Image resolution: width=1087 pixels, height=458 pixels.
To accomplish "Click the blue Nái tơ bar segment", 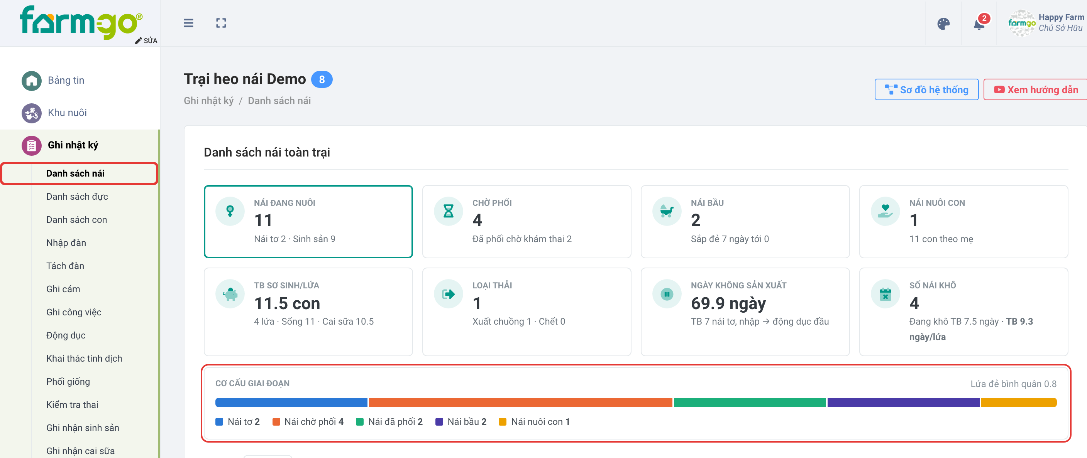I will pyautogui.click(x=291, y=402).
